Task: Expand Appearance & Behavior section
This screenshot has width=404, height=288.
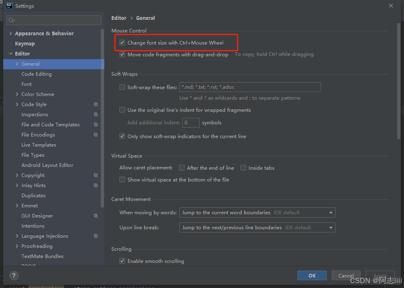Action: [x=11, y=33]
